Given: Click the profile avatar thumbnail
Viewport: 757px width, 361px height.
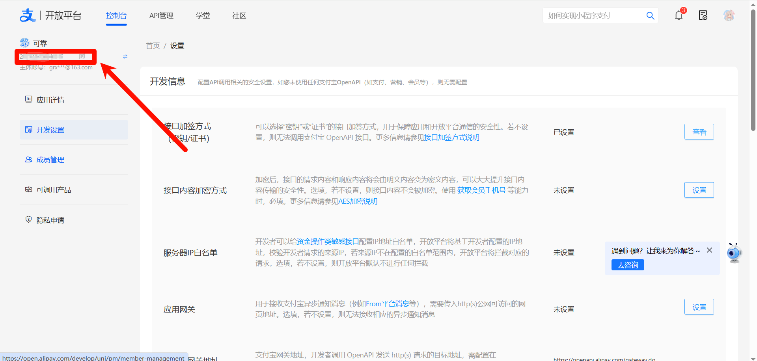Looking at the screenshot, I should click(x=729, y=15).
